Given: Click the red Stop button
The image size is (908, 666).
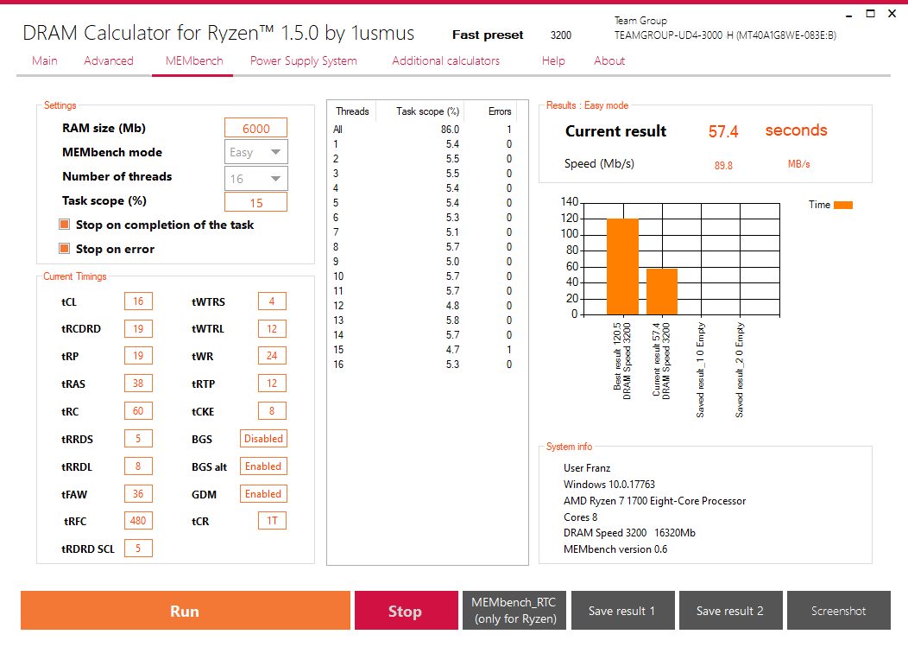Looking at the screenshot, I should 406,611.
